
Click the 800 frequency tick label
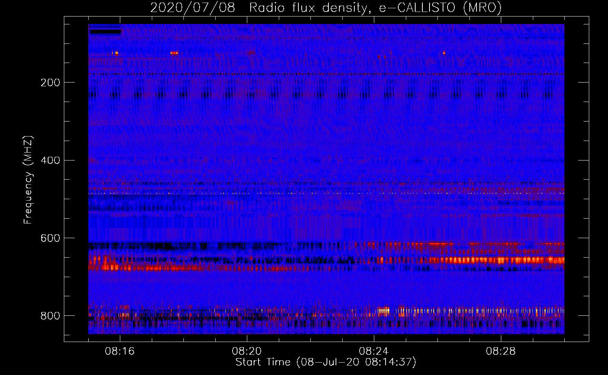(x=50, y=316)
